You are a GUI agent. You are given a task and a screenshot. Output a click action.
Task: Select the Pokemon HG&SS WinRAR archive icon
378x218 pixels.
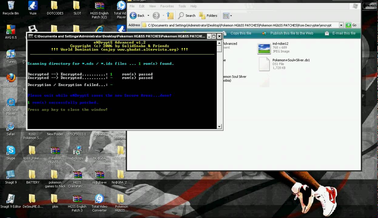55,155
